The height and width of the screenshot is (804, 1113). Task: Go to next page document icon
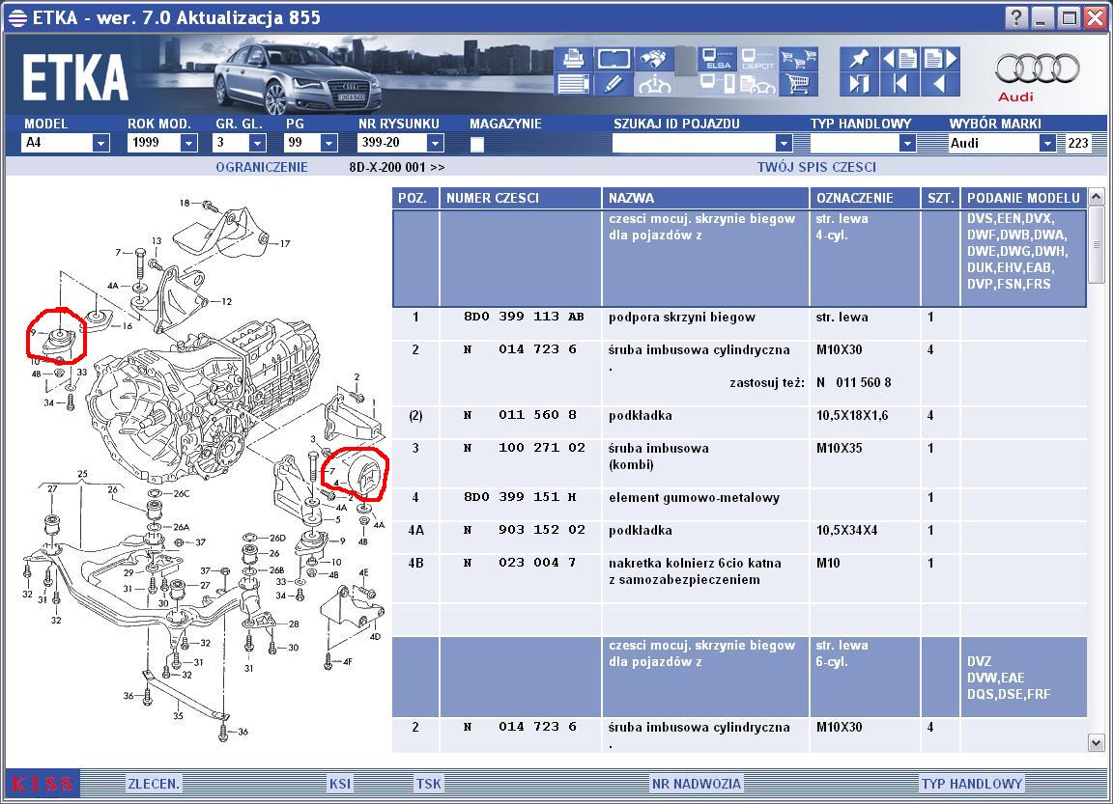click(x=940, y=59)
